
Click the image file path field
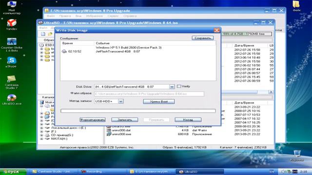[149, 94]
